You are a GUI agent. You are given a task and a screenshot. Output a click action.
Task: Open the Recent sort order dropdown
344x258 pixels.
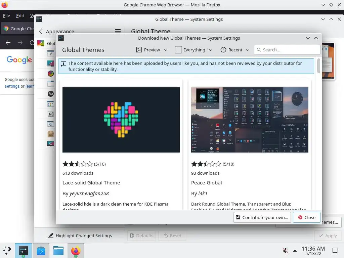235,50
